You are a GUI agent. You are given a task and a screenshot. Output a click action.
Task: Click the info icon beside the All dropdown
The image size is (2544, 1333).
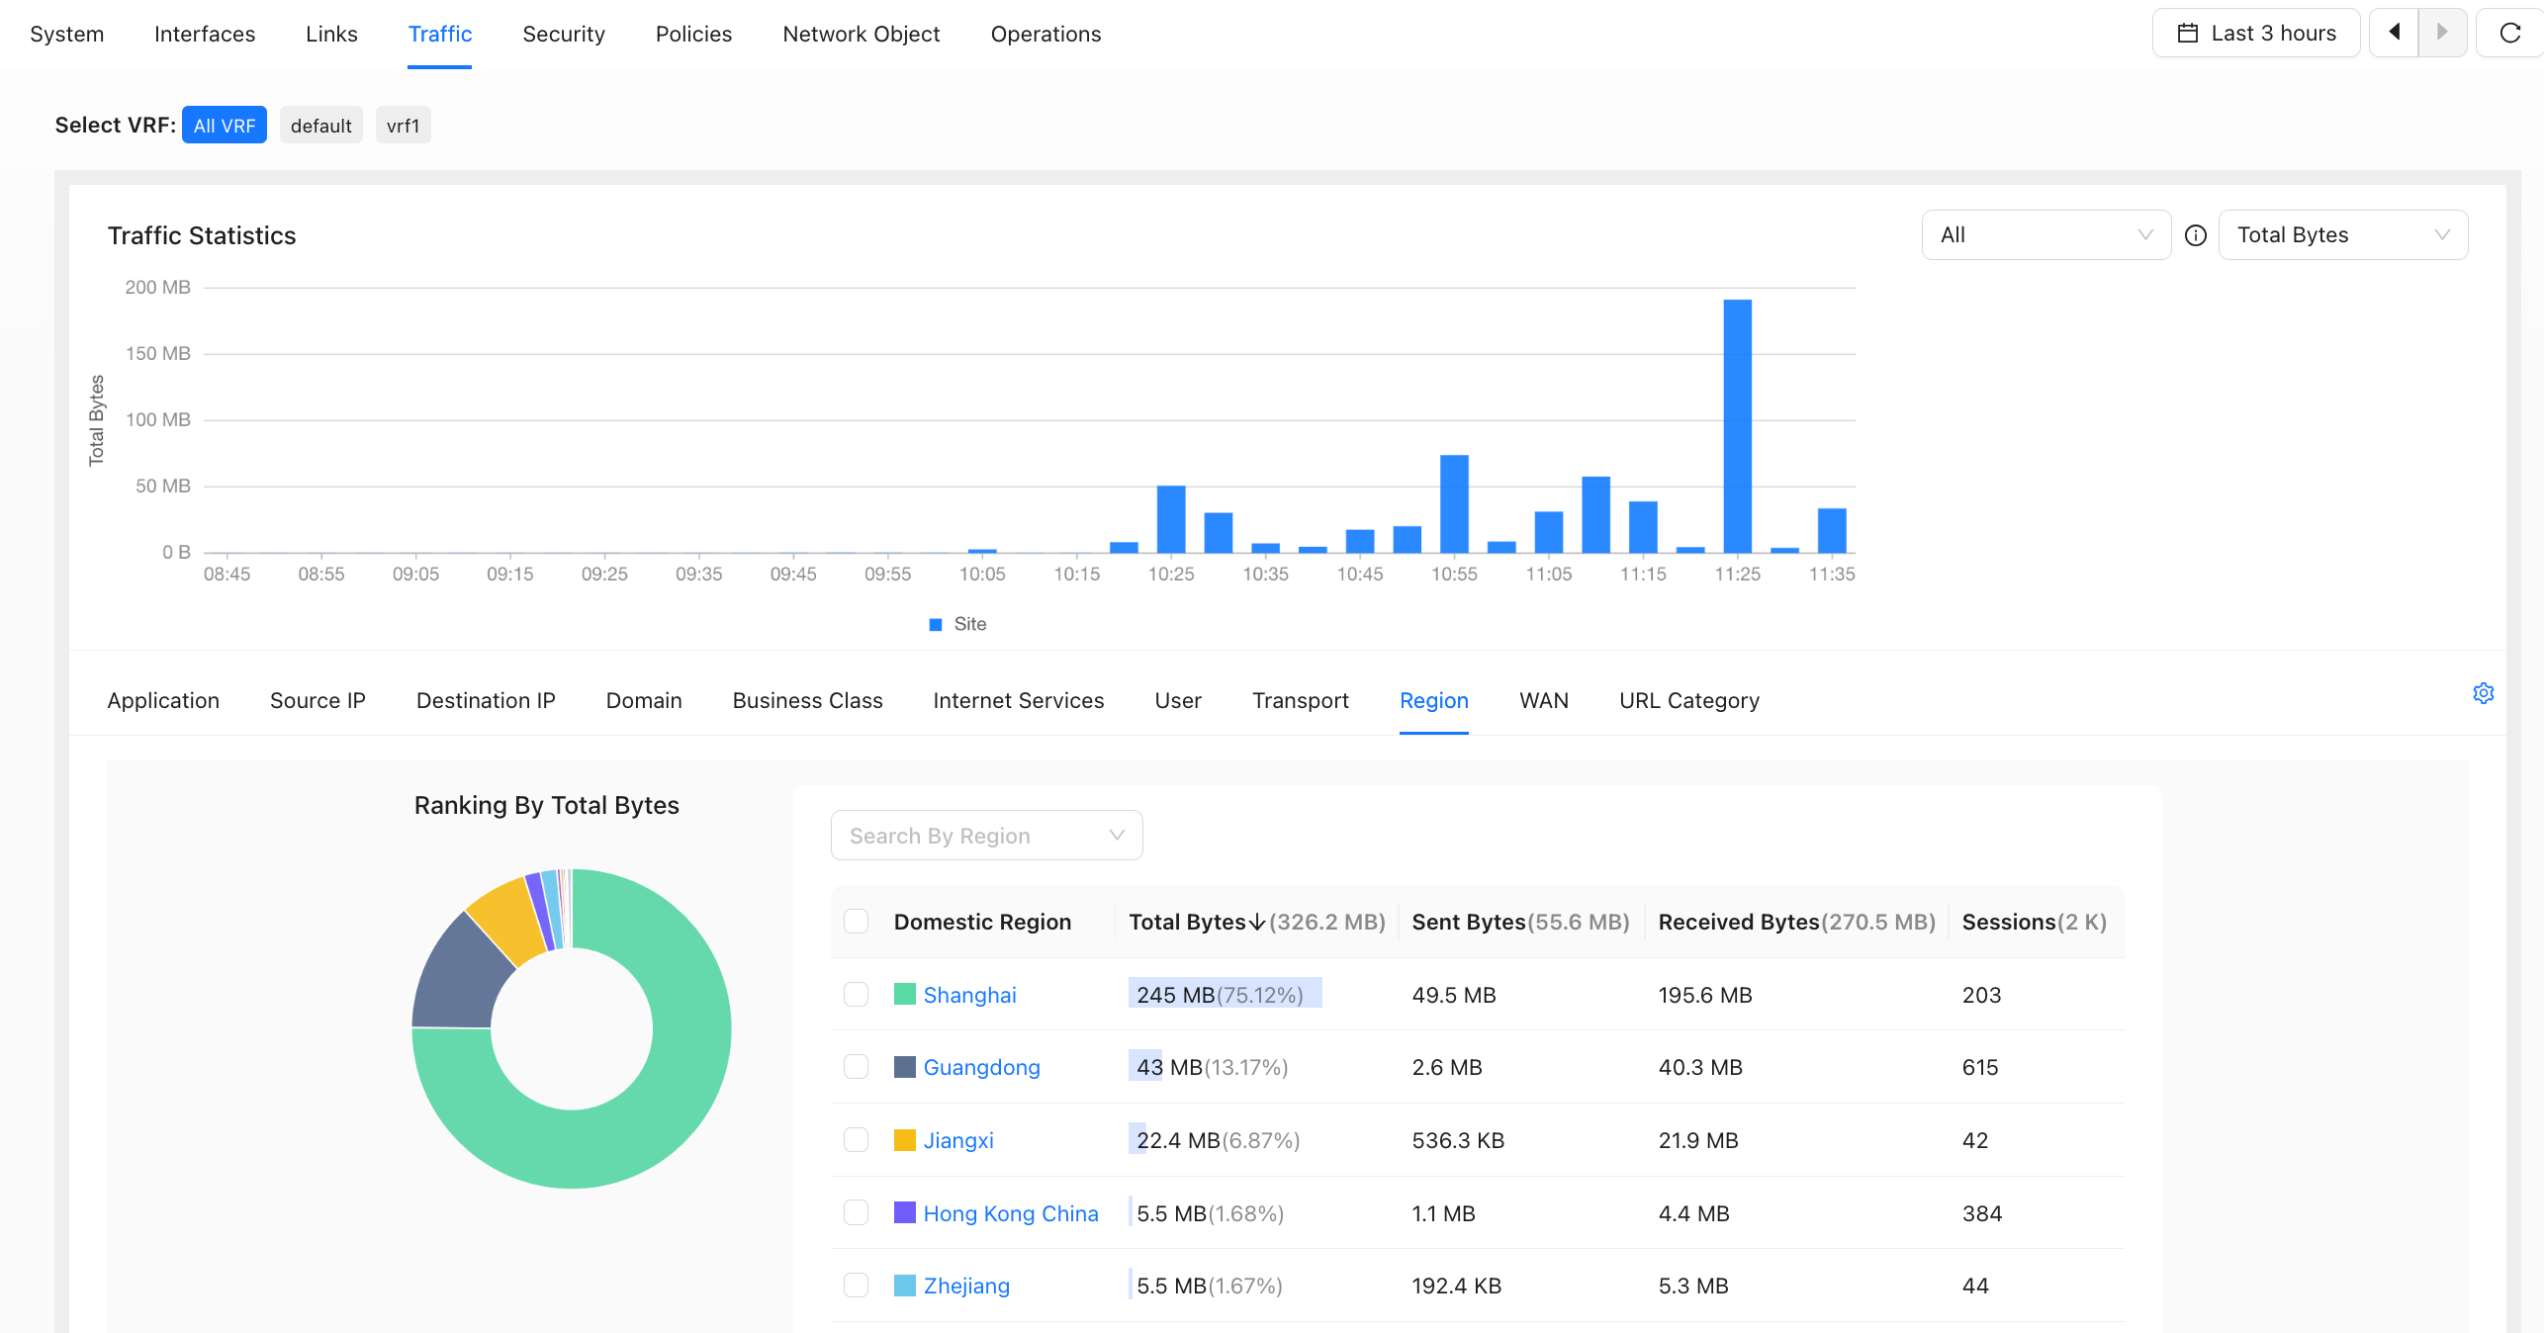tap(2195, 235)
